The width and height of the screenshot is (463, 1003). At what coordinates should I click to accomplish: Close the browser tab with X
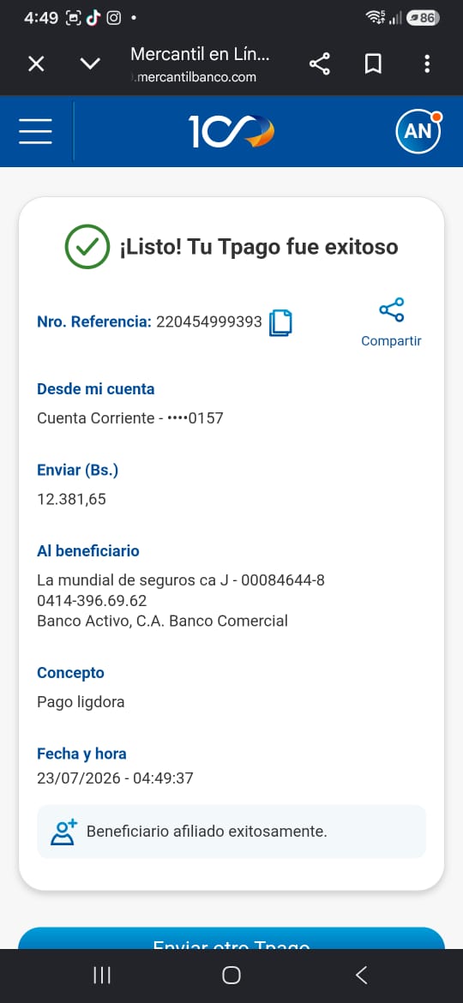37,64
